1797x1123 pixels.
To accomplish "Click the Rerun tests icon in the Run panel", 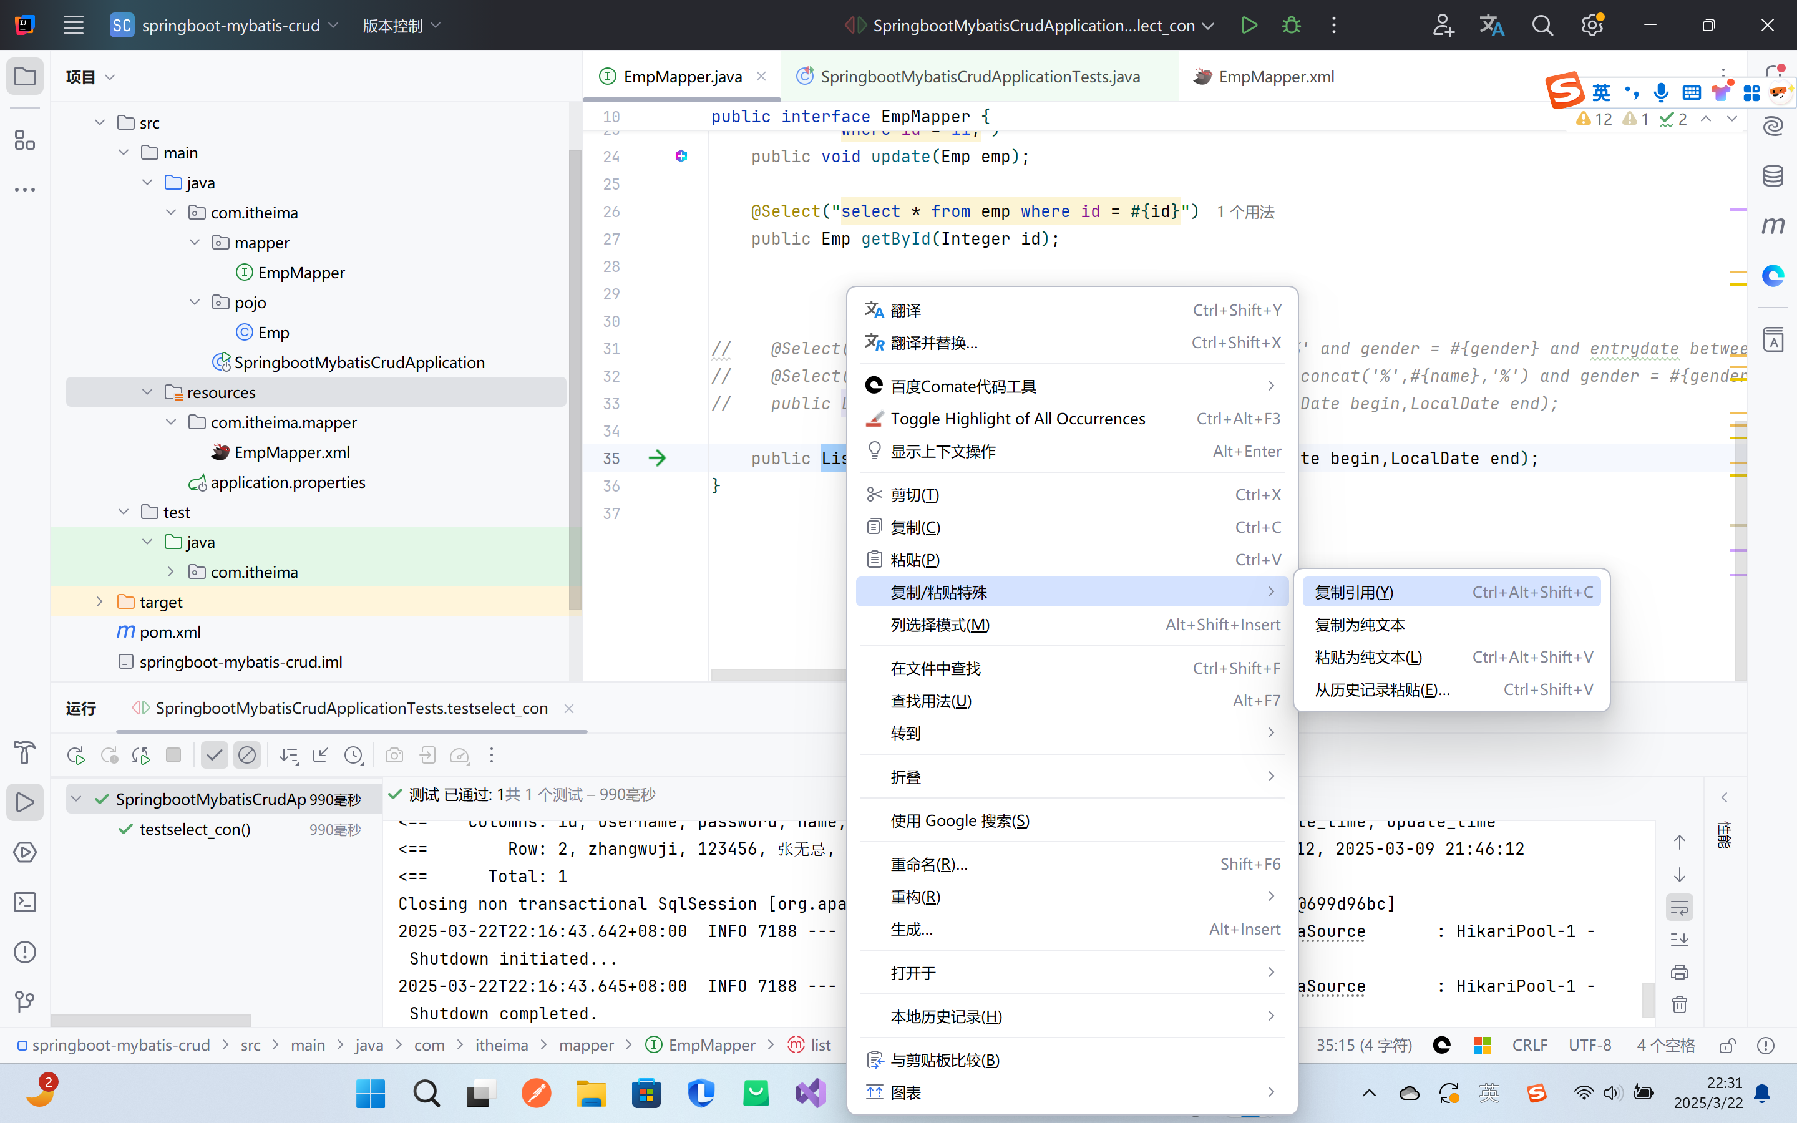I will pos(75,756).
